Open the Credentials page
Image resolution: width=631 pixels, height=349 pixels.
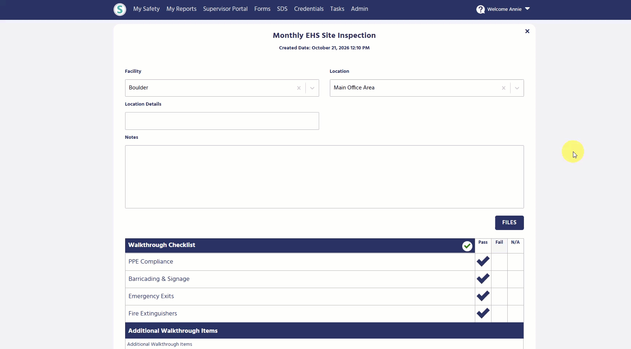pos(309,9)
